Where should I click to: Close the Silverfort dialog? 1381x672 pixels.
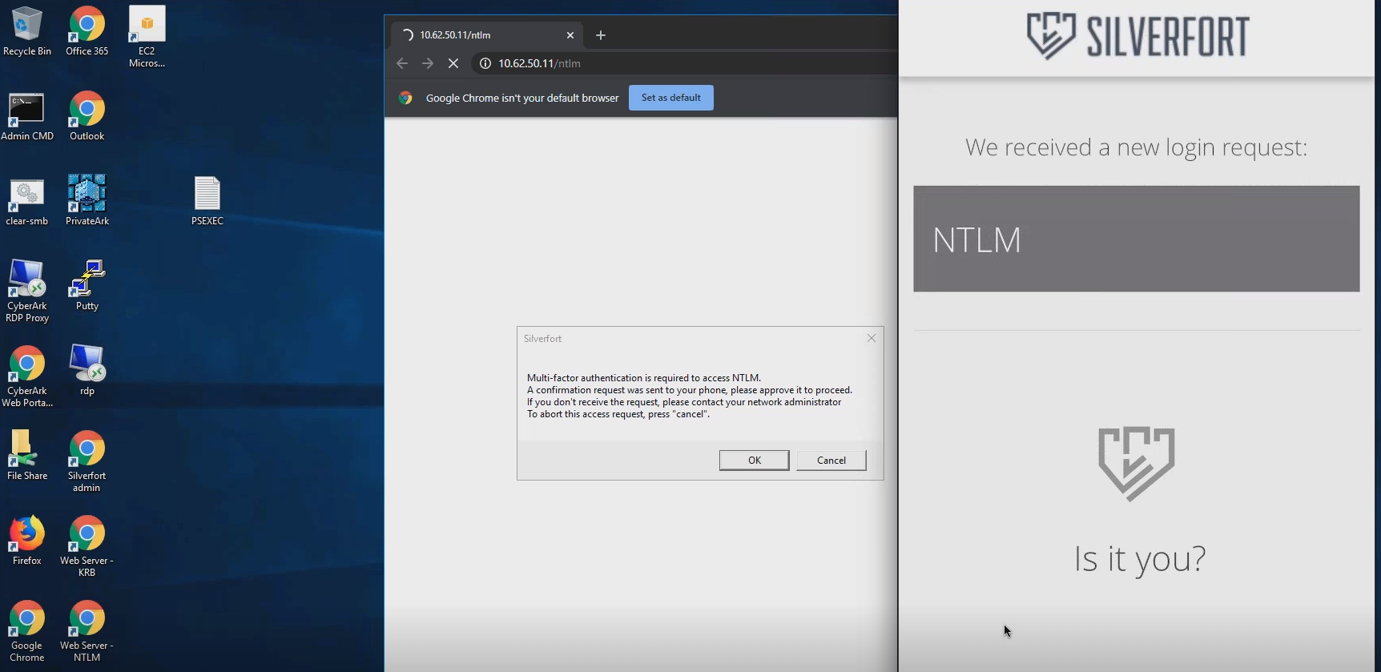click(x=872, y=339)
